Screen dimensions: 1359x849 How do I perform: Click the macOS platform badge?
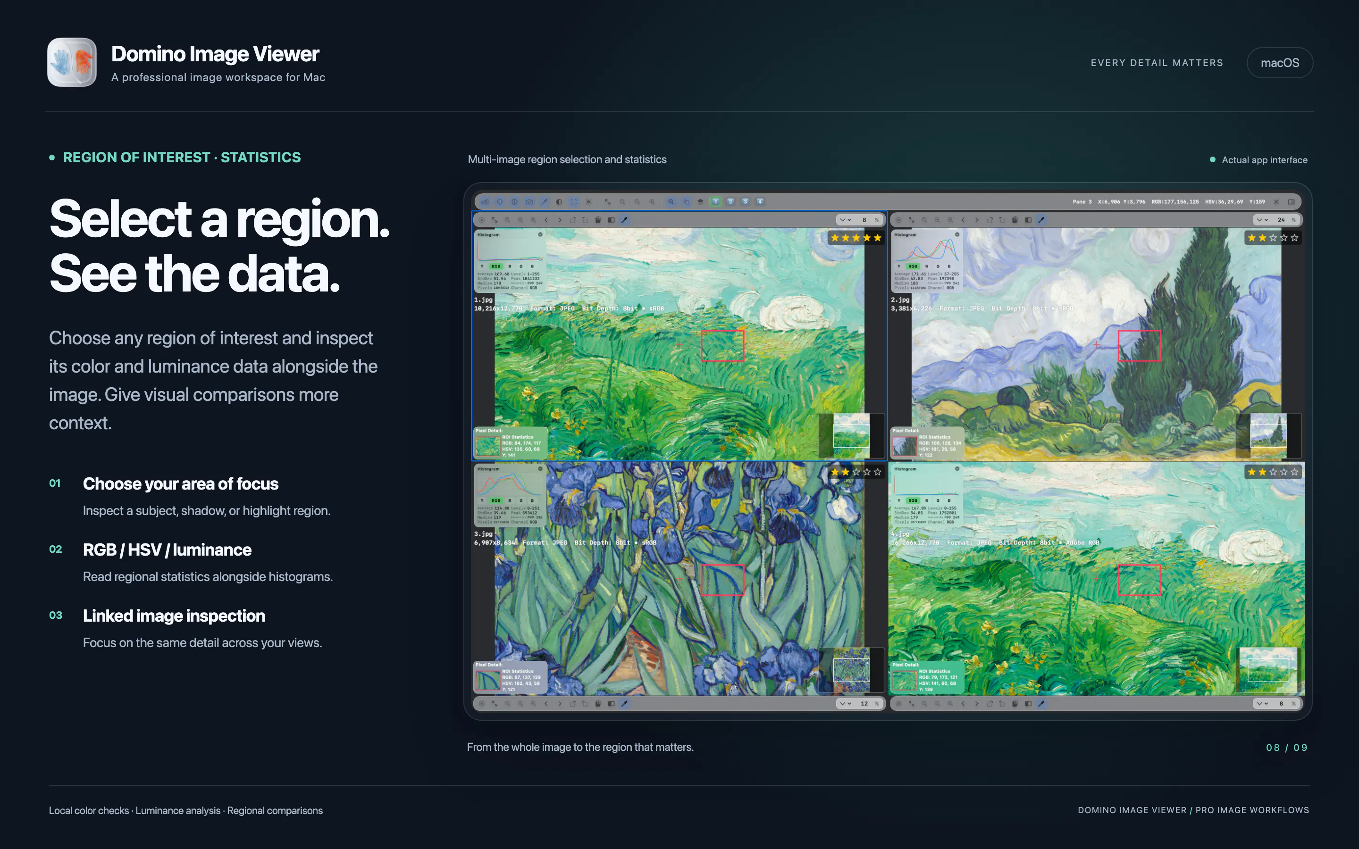point(1280,63)
